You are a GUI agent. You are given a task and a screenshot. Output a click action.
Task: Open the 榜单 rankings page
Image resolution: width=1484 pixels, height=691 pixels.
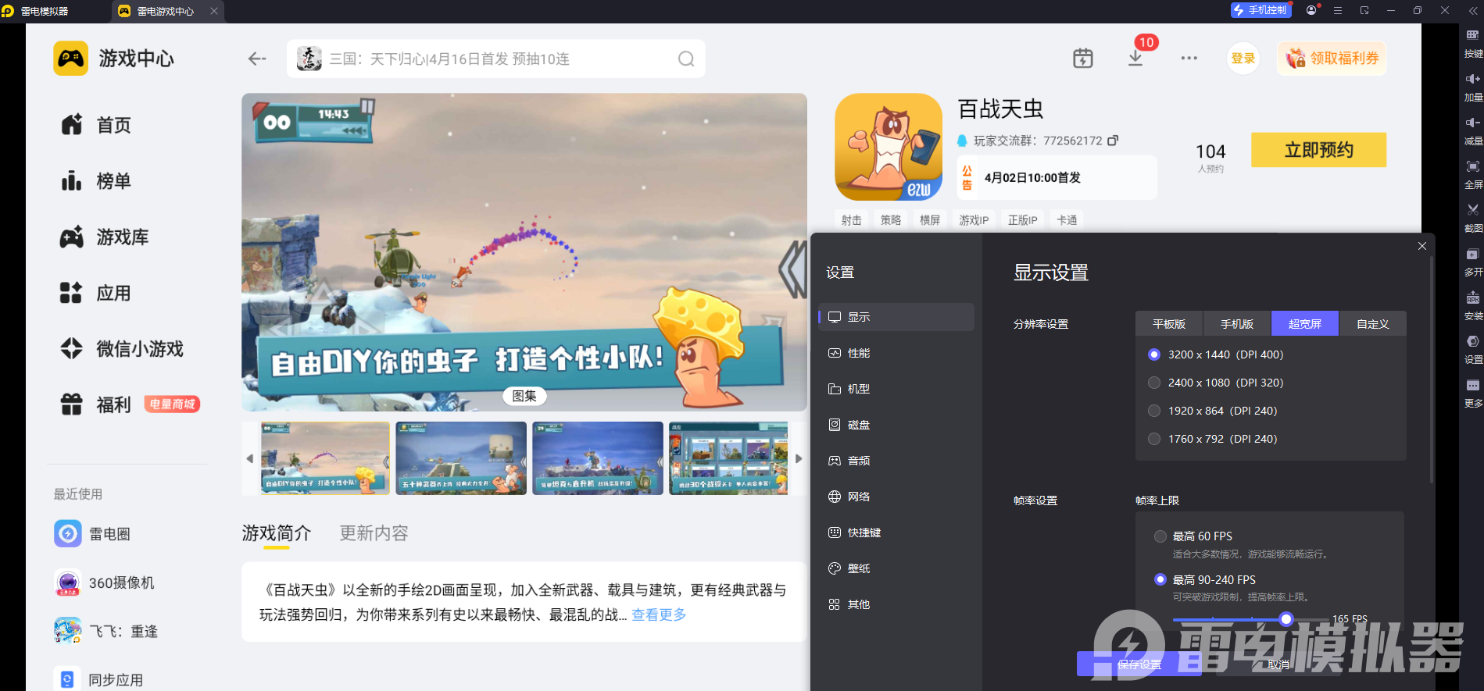96,181
